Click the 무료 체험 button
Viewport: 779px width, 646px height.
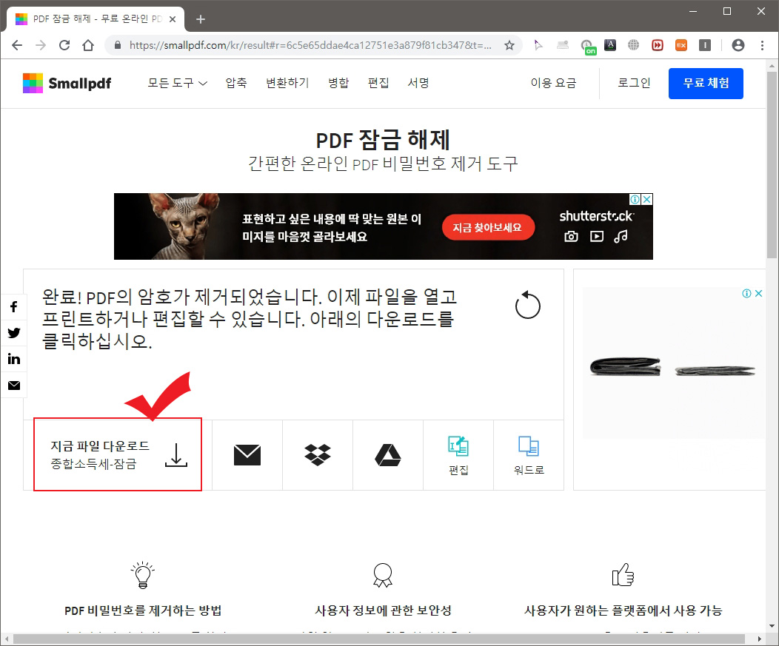pyautogui.click(x=706, y=84)
